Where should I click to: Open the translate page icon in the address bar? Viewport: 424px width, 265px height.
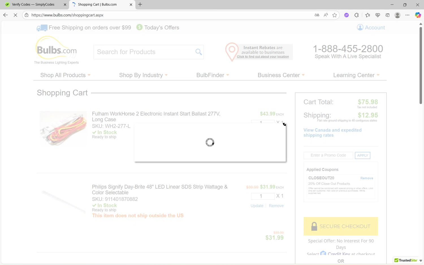coord(317,15)
